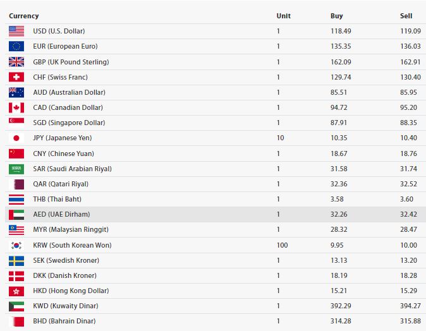Click the Japanese flag icon
Viewport: 426px width, 331px height.
pos(16,138)
